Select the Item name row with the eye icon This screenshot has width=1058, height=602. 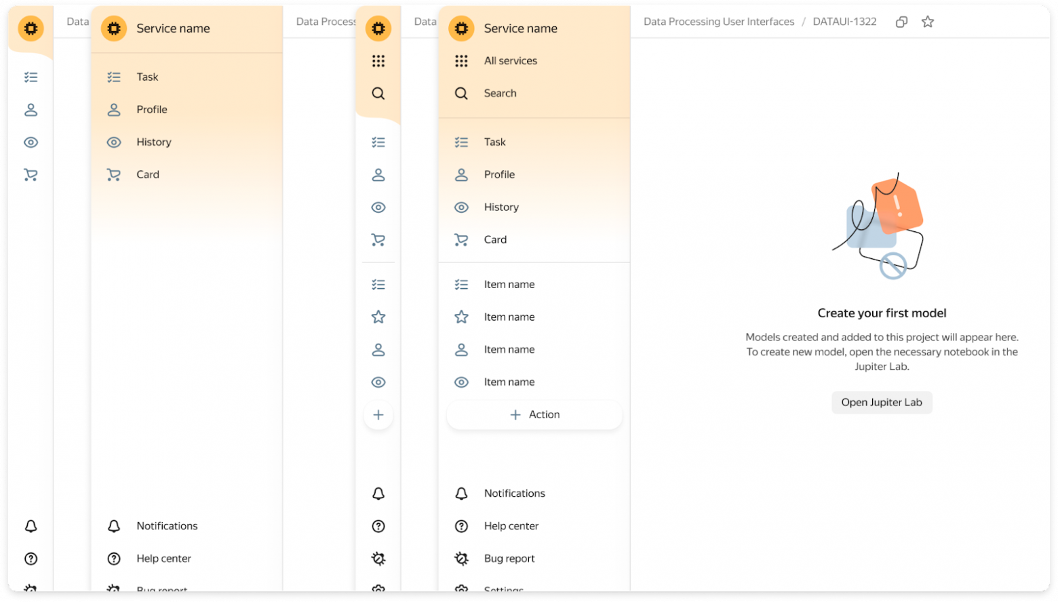[x=534, y=382]
